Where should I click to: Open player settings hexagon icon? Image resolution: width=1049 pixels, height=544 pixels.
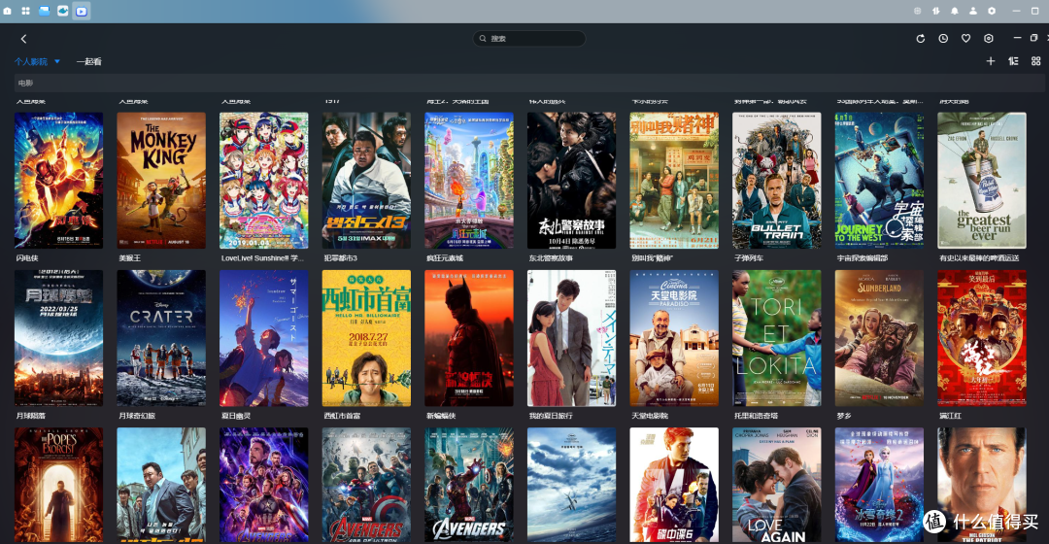point(989,39)
